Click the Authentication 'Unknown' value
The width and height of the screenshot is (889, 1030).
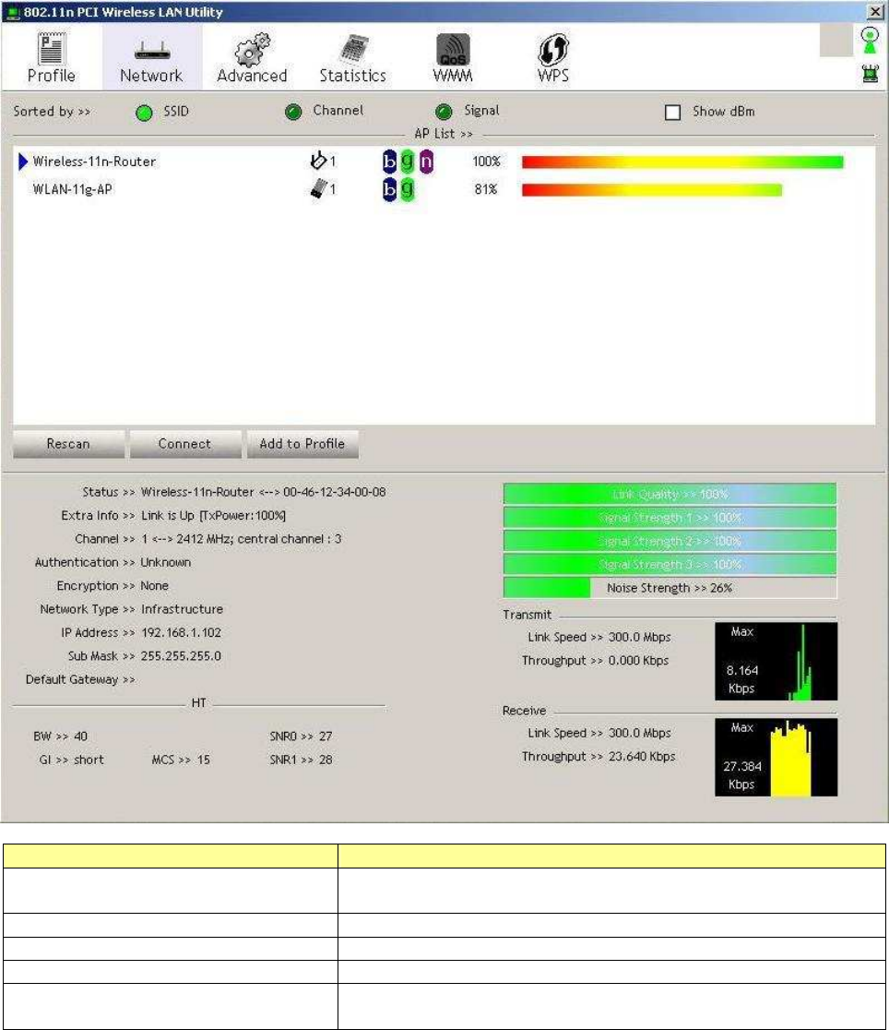(165, 563)
